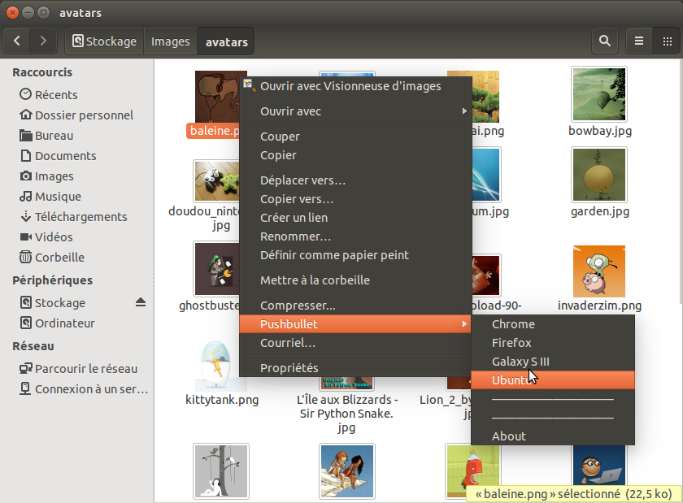Open Récents in sidebar
The height and width of the screenshot is (503, 683).
coord(56,94)
